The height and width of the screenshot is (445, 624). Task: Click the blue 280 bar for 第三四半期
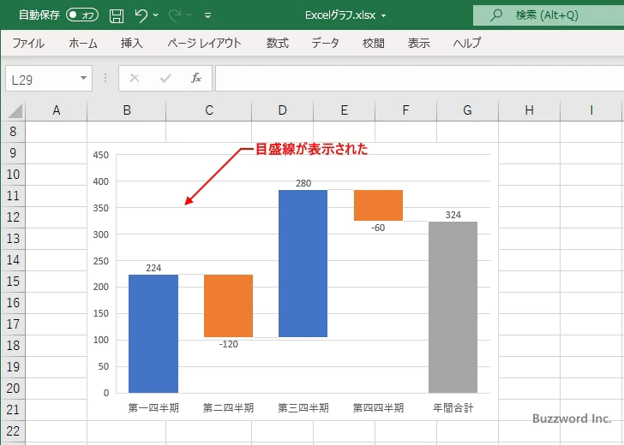pos(303,264)
